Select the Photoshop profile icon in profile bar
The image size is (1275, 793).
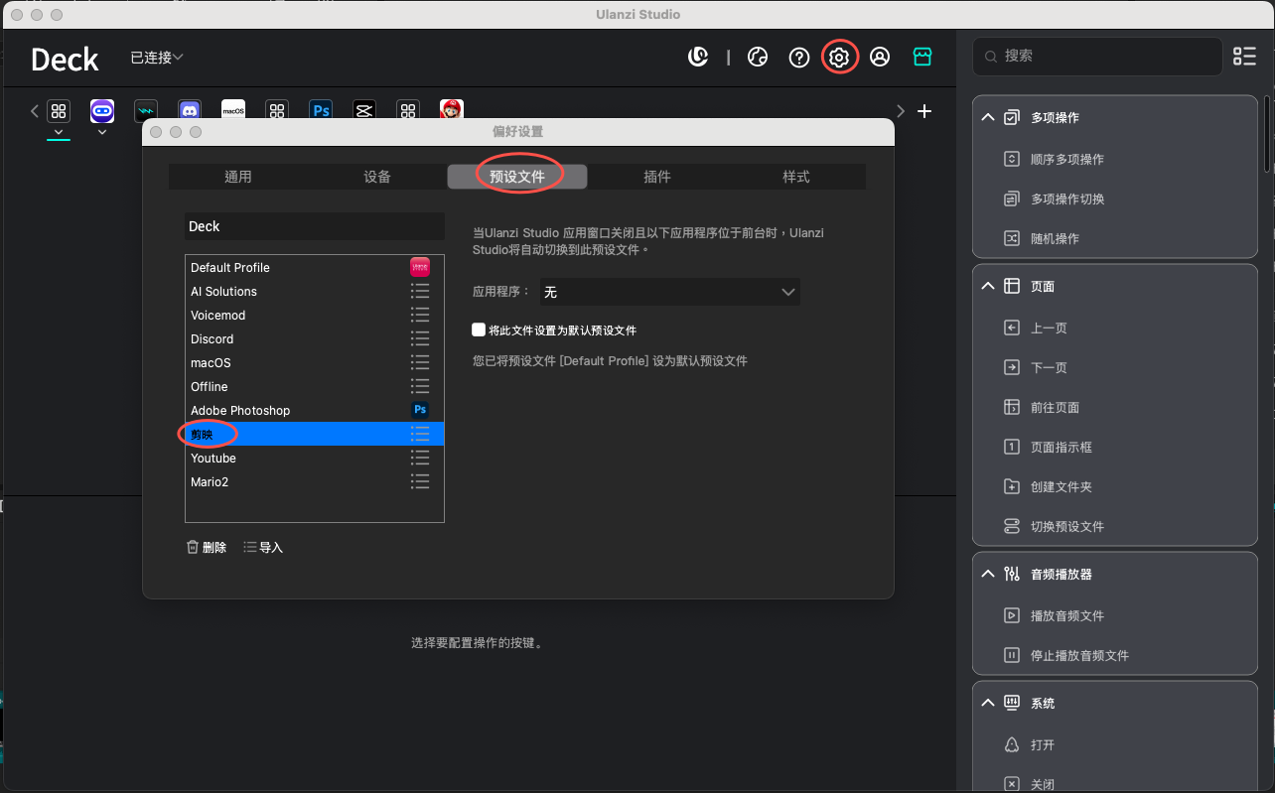[321, 110]
